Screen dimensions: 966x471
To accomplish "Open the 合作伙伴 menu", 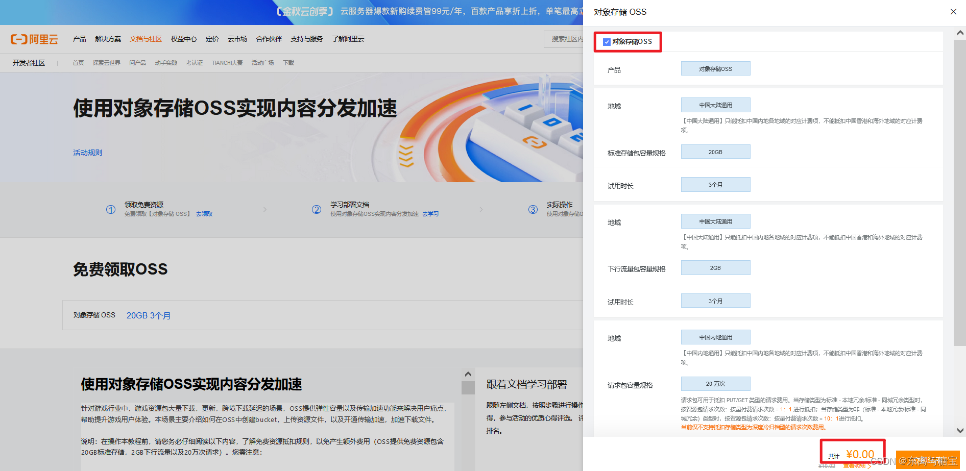I will (x=269, y=39).
